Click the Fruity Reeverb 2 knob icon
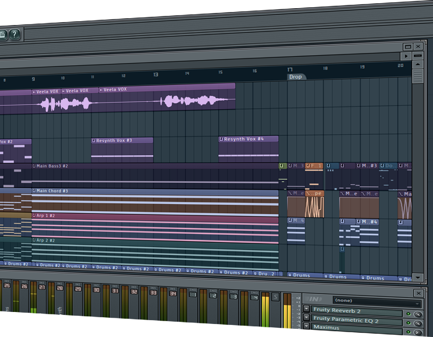Screen dimensions: 433x337 click(x=418, y=313)
